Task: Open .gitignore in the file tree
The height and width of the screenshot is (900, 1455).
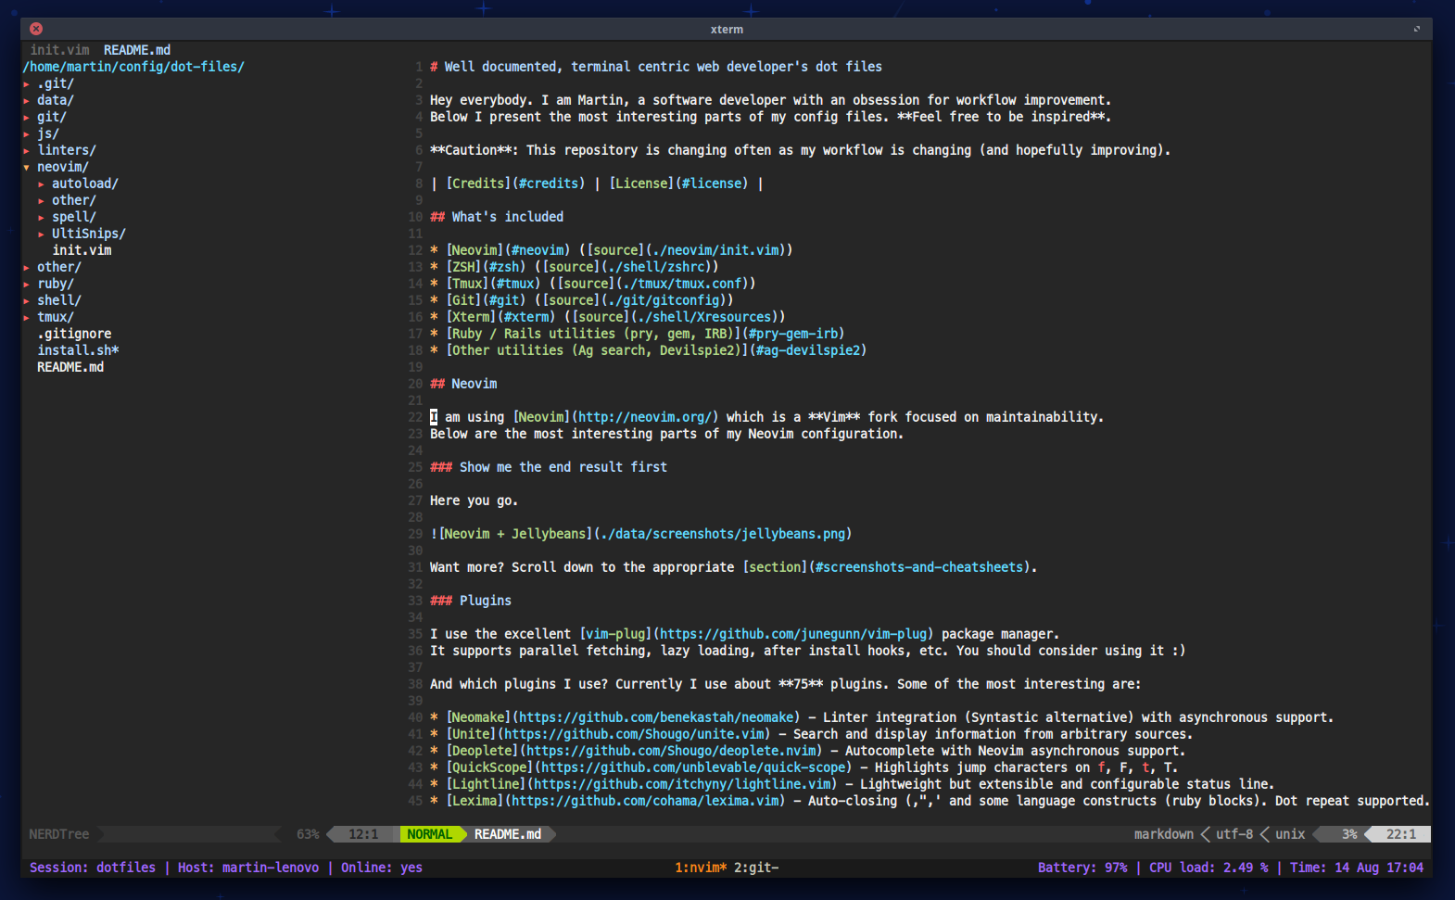Action: pos(74,334)
